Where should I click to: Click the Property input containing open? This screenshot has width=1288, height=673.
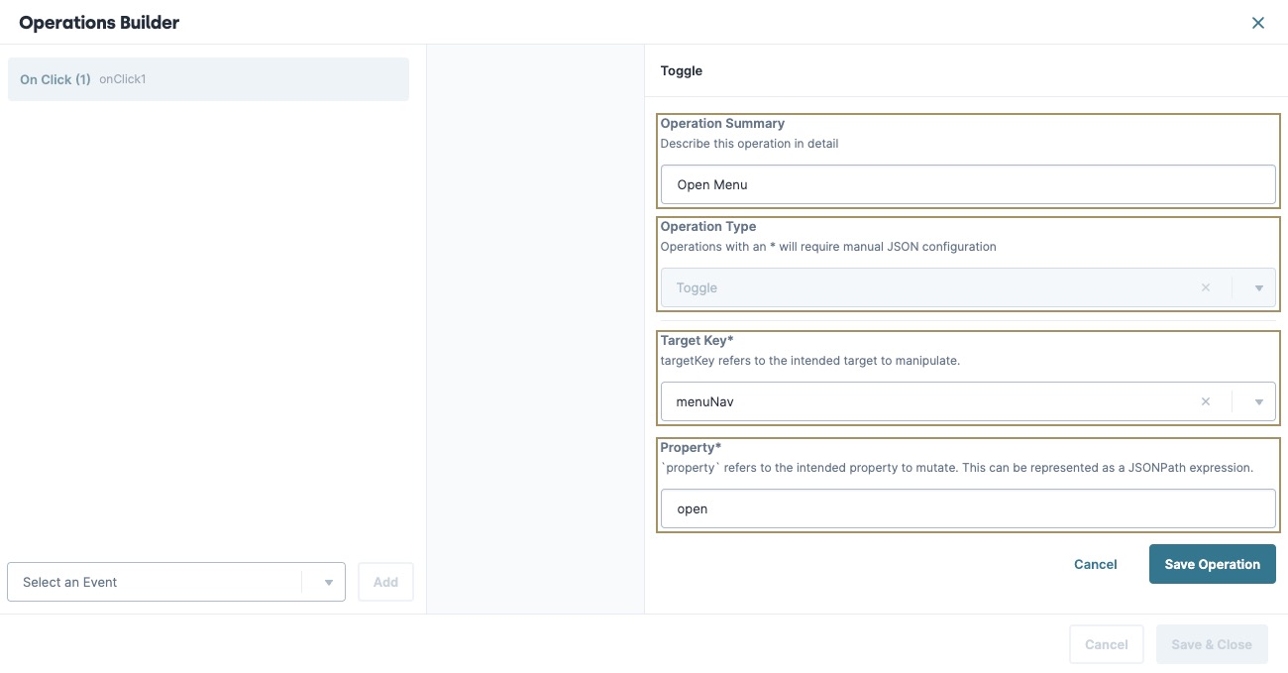click(x=968, y=508)
